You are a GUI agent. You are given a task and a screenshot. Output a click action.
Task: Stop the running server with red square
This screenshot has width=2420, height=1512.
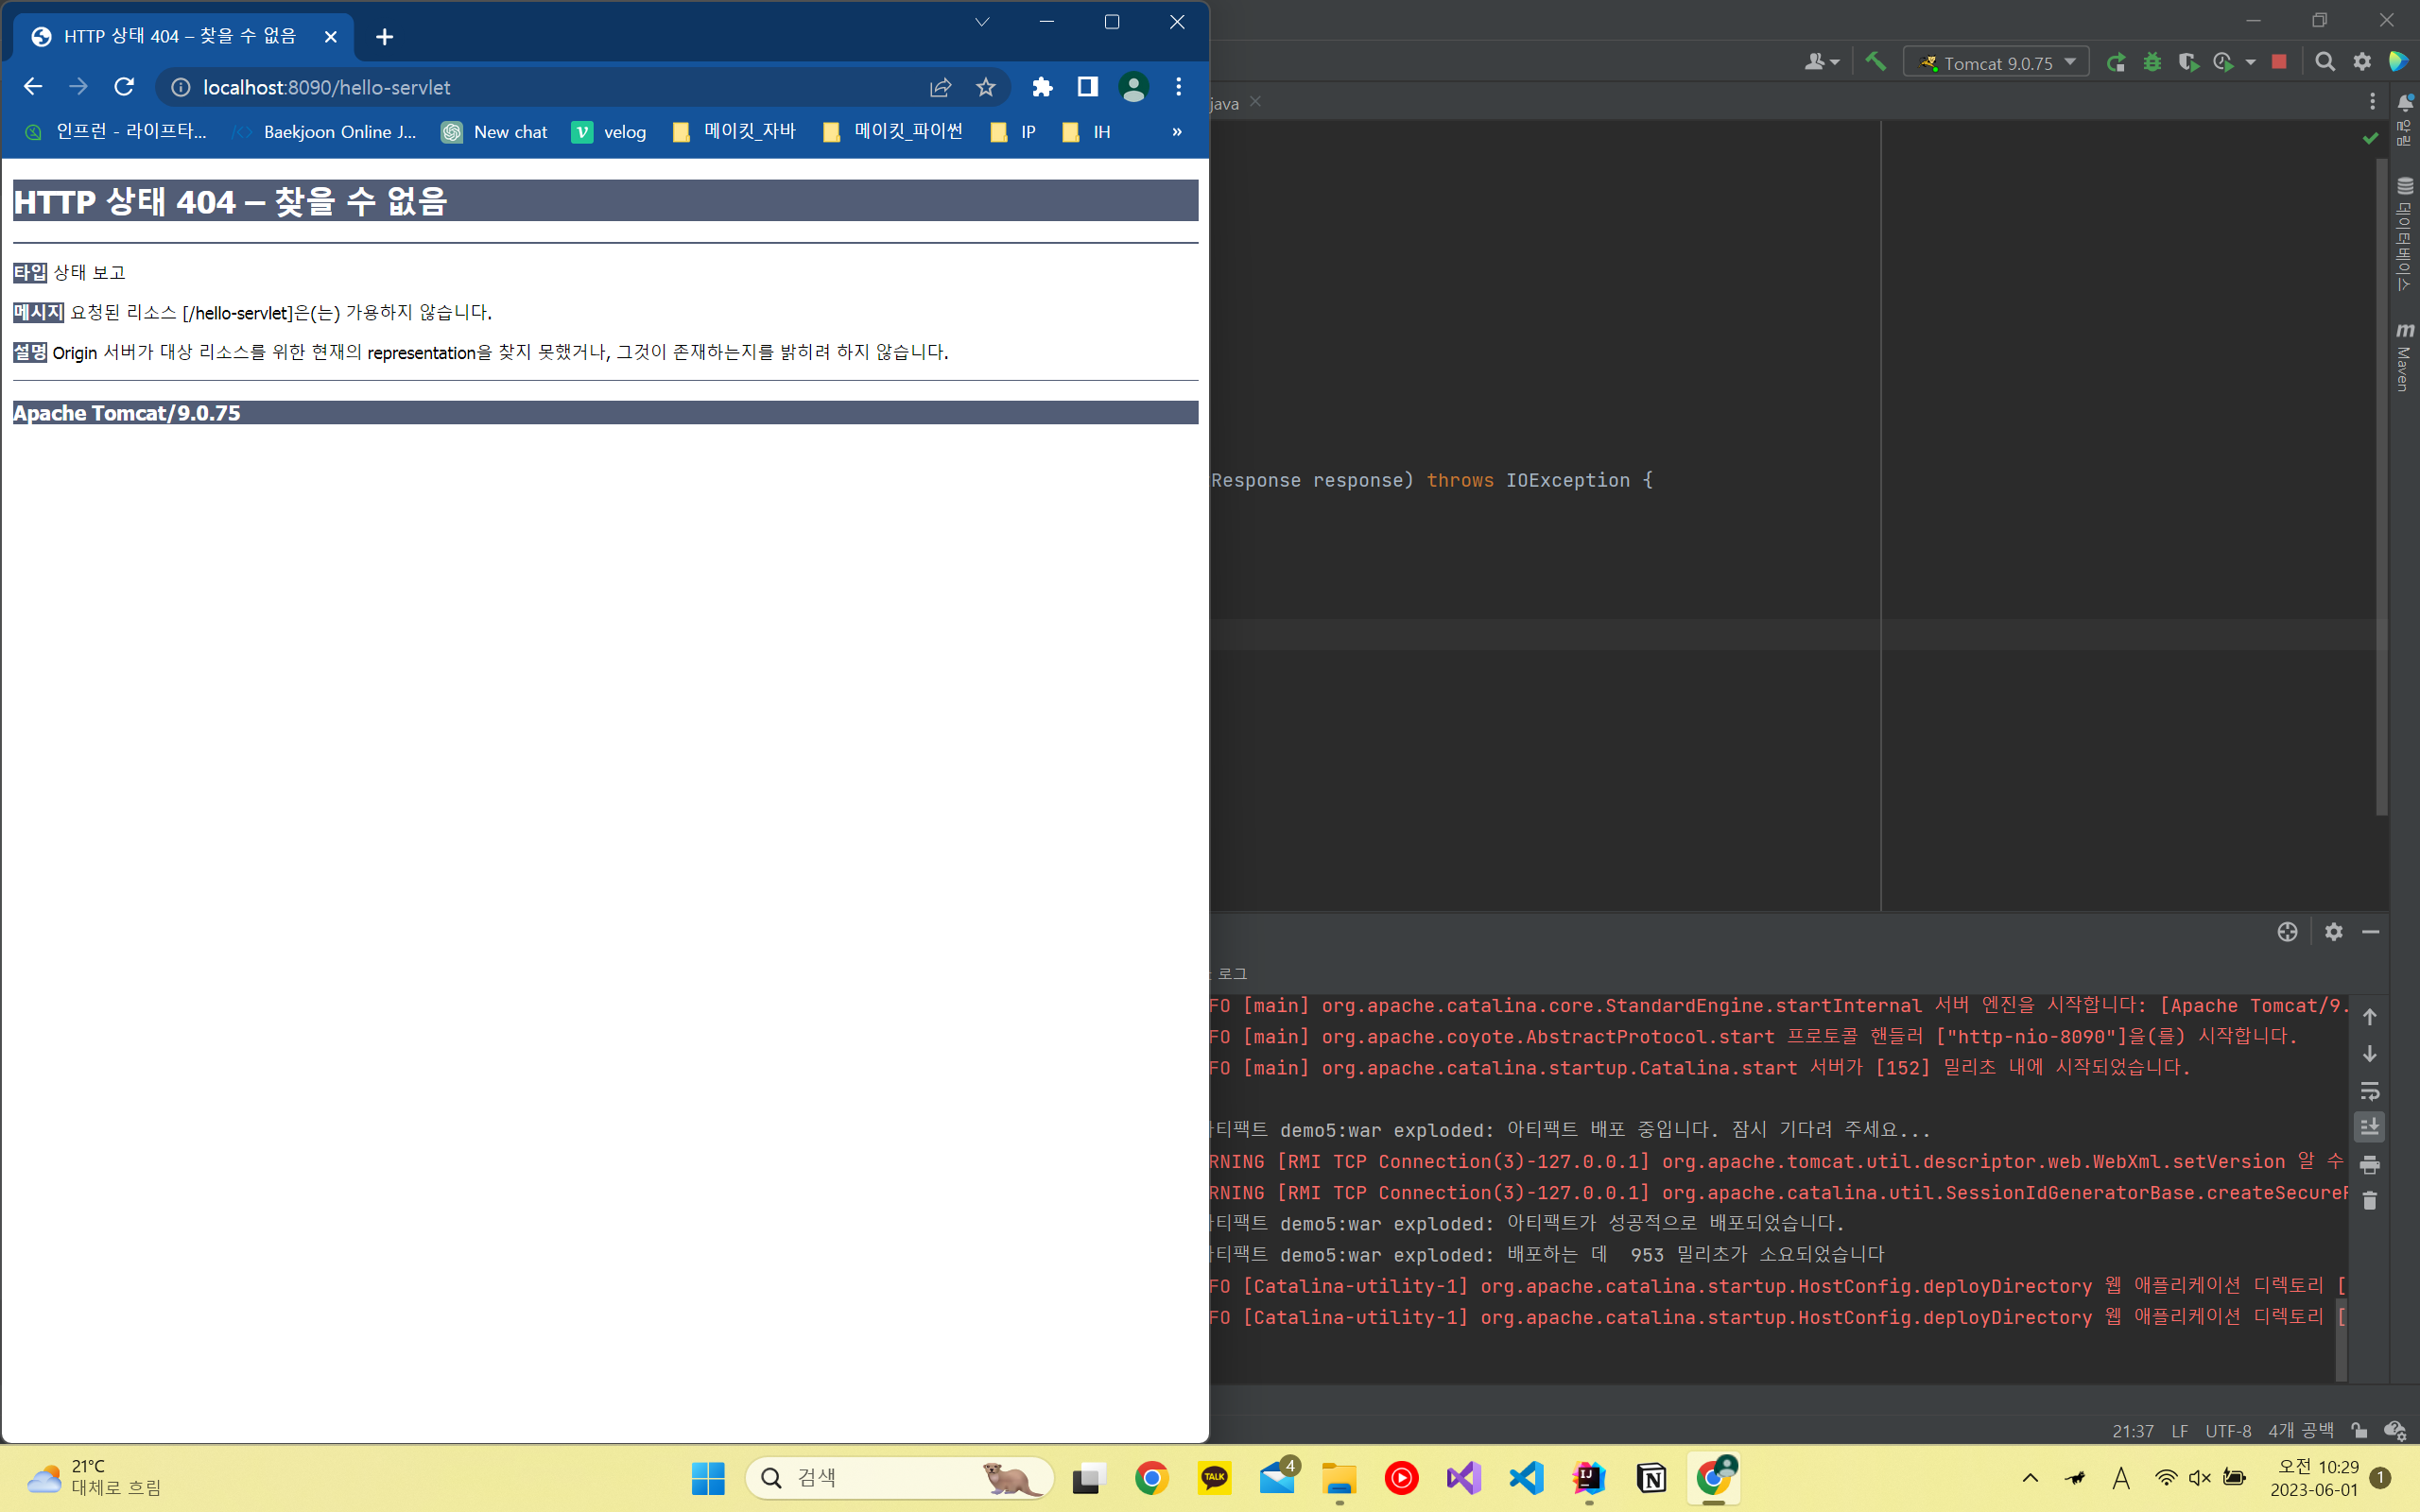(x=2279, y=62)
